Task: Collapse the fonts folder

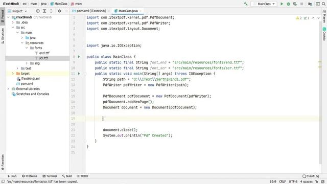Action: click(x=27, y=48)
